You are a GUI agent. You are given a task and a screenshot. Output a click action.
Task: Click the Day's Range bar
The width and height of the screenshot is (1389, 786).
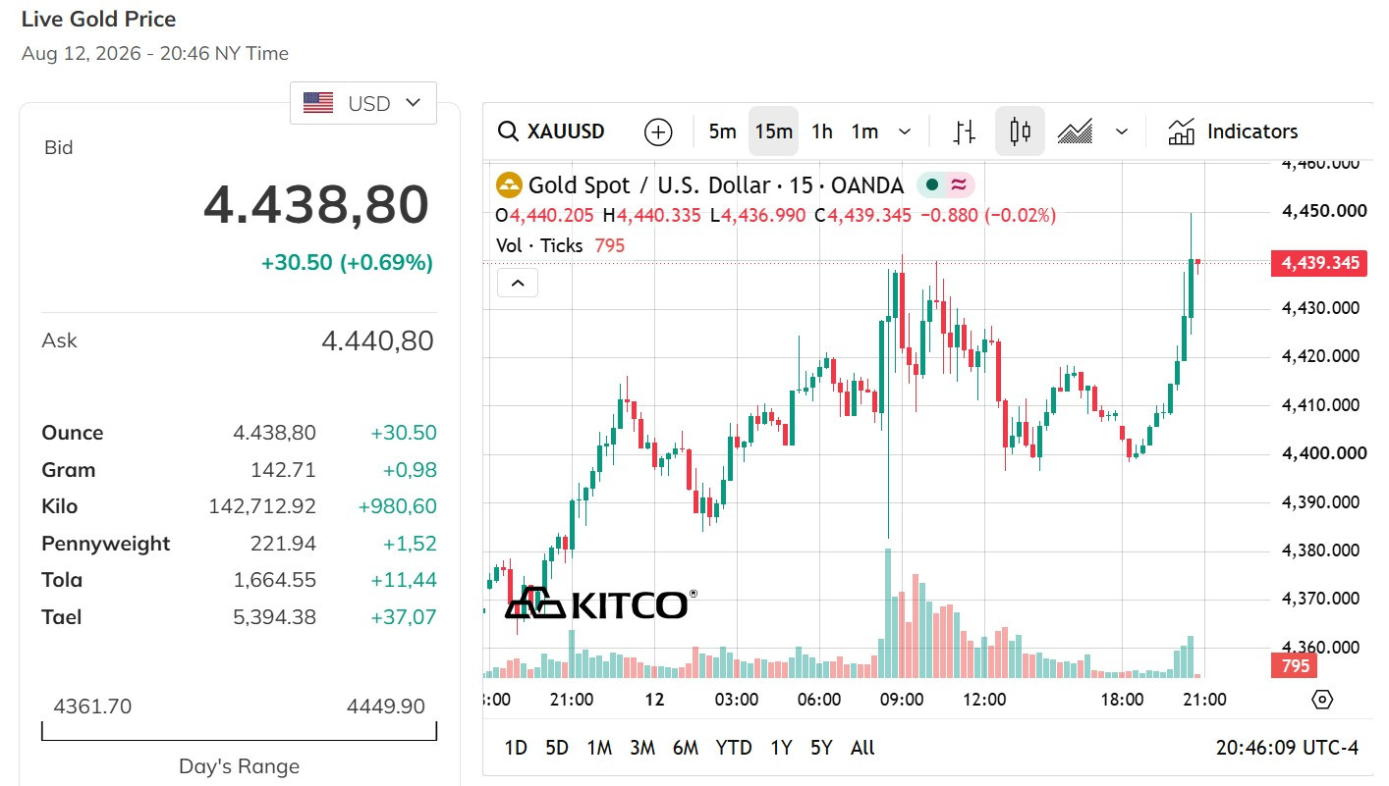click(x=239, y=731)
